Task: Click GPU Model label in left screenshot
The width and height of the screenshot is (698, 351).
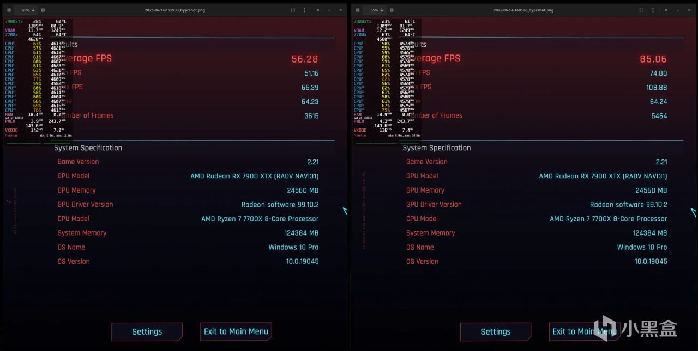Action: pyautogui.click(x=74, y=176)
